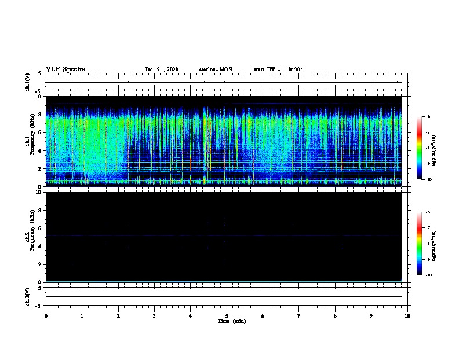Click the ch.1 colorbar's log(PSD) unit label
This screenshot has width=459, height=354.
(434, 150)
